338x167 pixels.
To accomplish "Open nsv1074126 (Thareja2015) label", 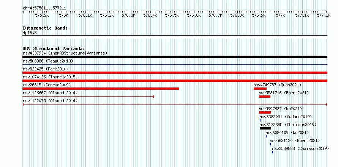I will [x=50, y=77].
